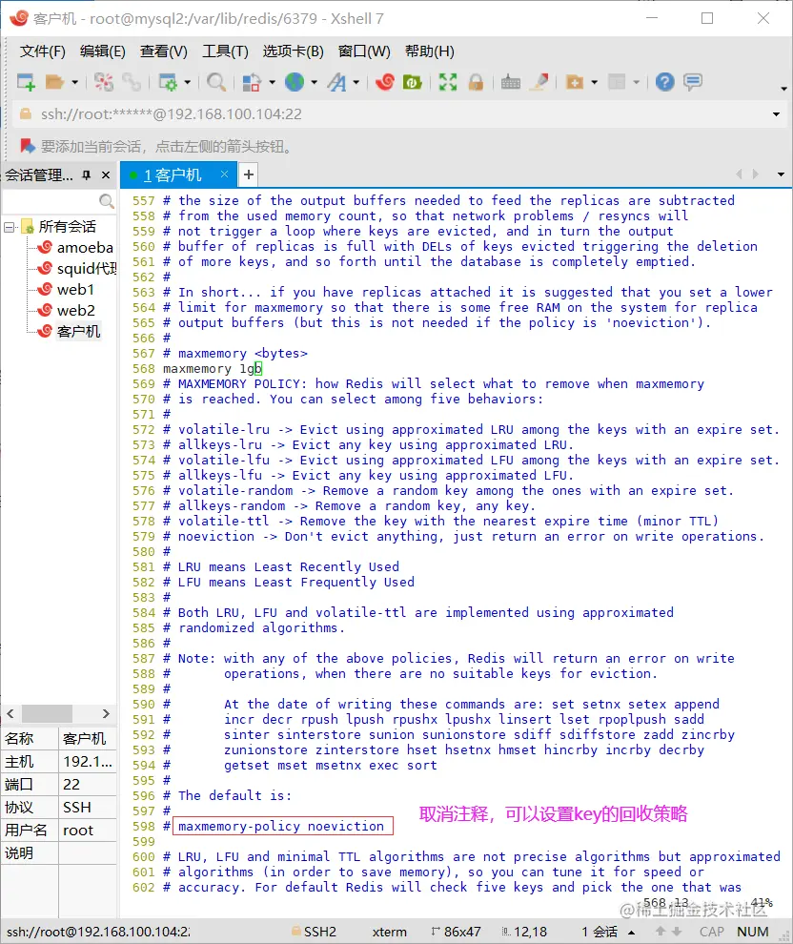The height and width of the screenshot is (944, 793).
Task: Open the 选项卡(B) menu
Action: click(x=293, y=51)
